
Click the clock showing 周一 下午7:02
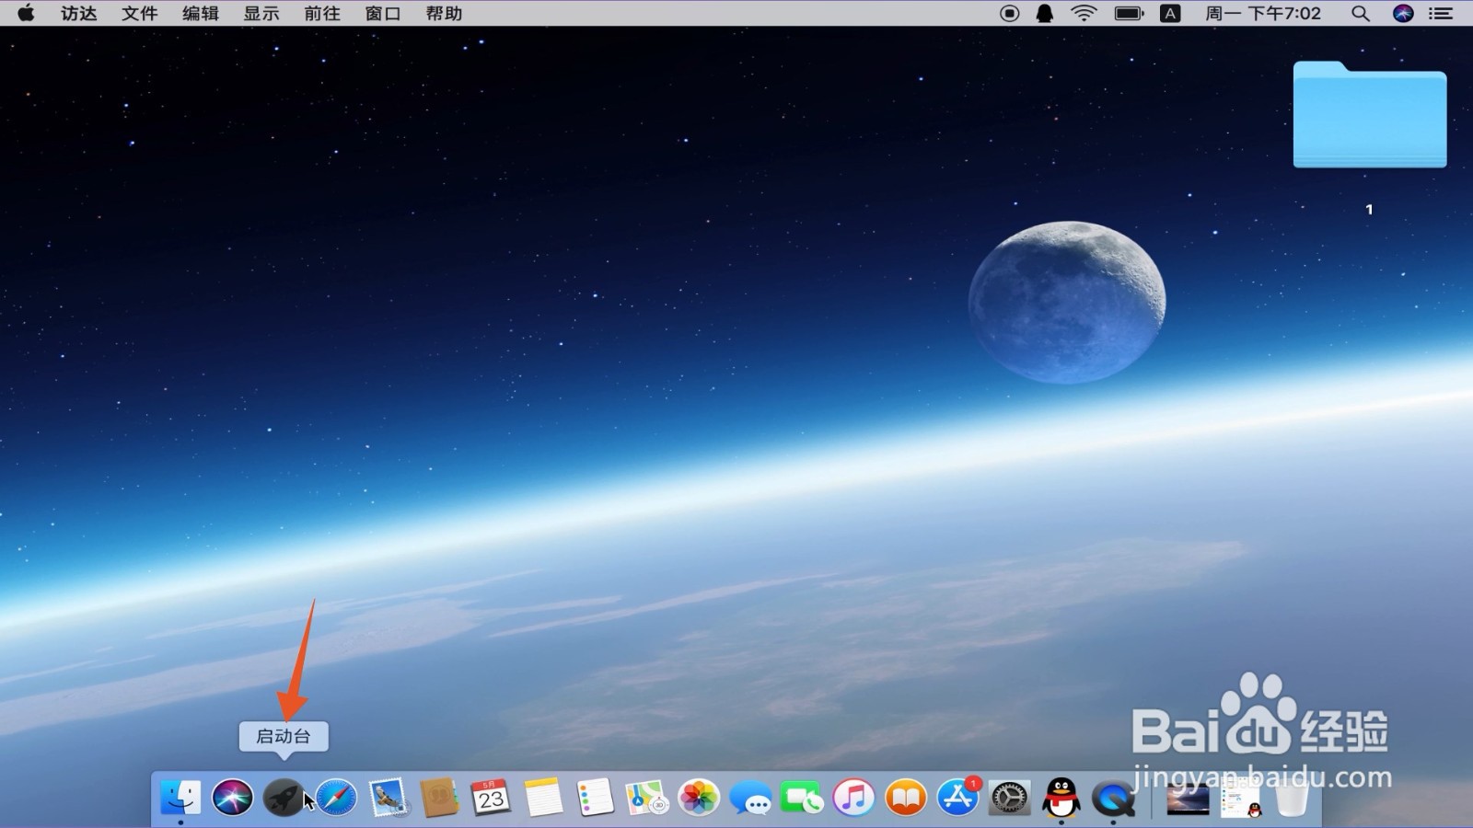[x=1263, y=13]
